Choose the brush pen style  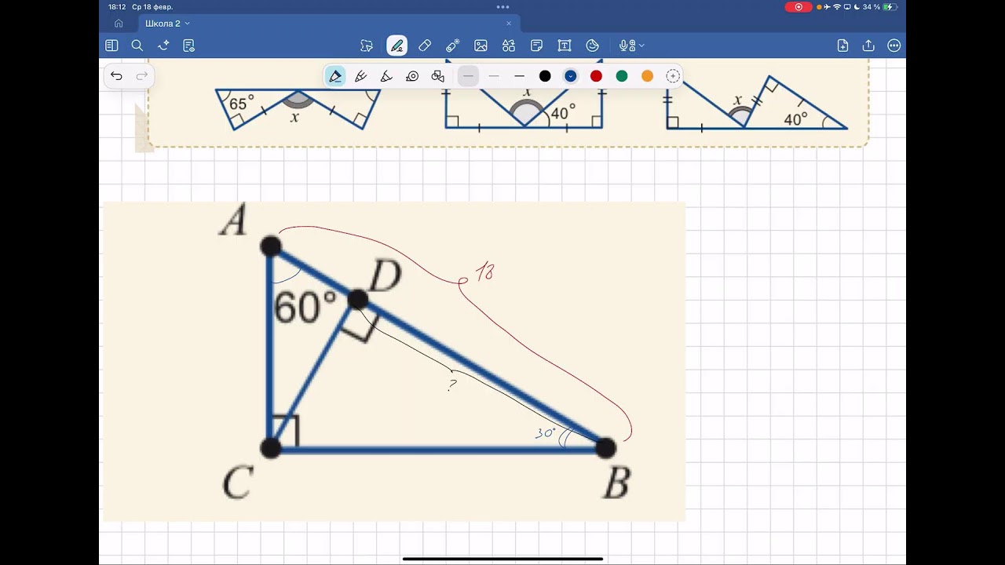[x=386, y=76]
